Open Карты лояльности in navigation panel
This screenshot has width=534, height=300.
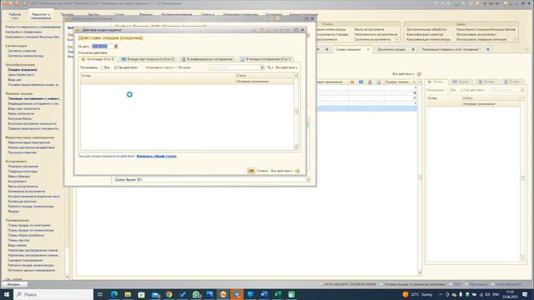(x=21, y=113)
